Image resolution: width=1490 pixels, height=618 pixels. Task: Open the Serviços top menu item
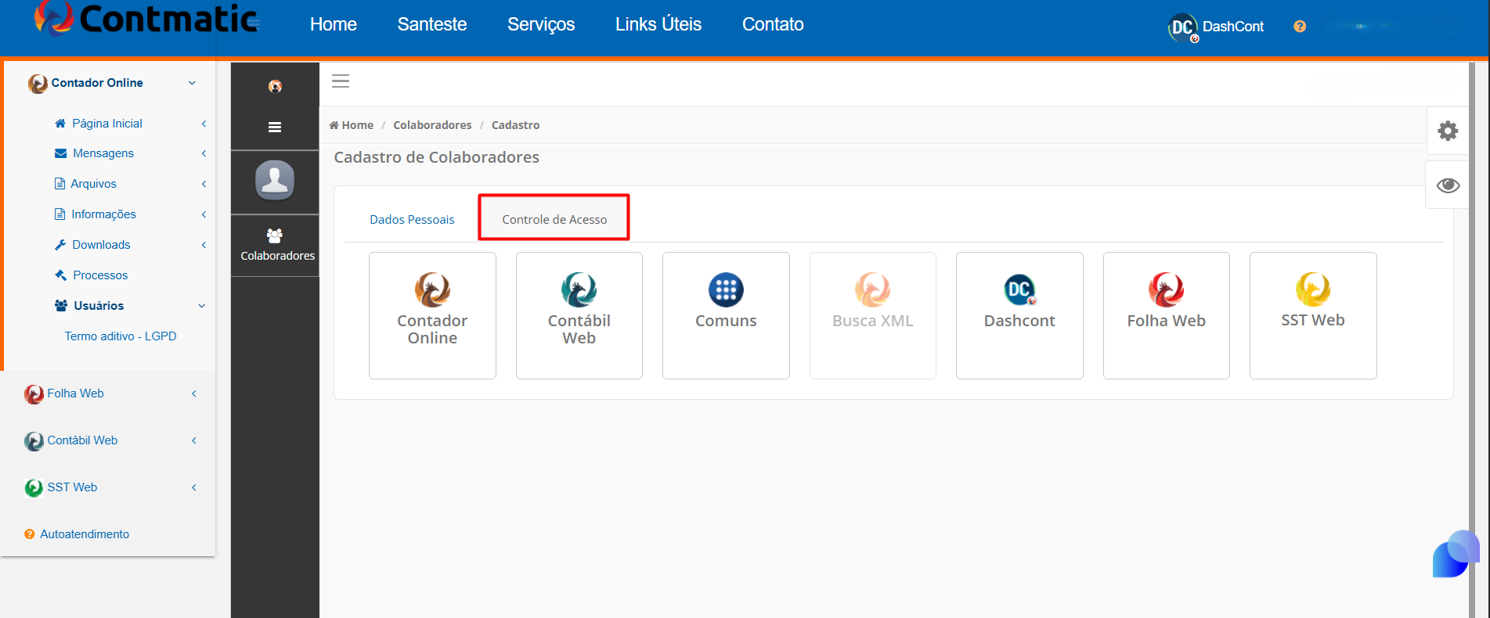pyautogui.click(x=541, y=24)
